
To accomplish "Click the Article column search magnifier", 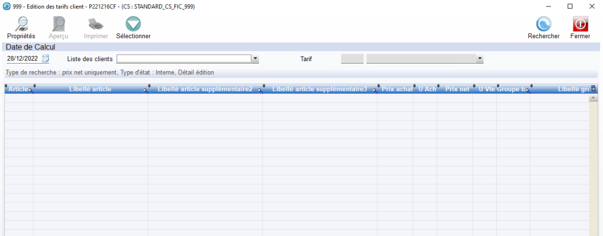I will click(31, 91).
